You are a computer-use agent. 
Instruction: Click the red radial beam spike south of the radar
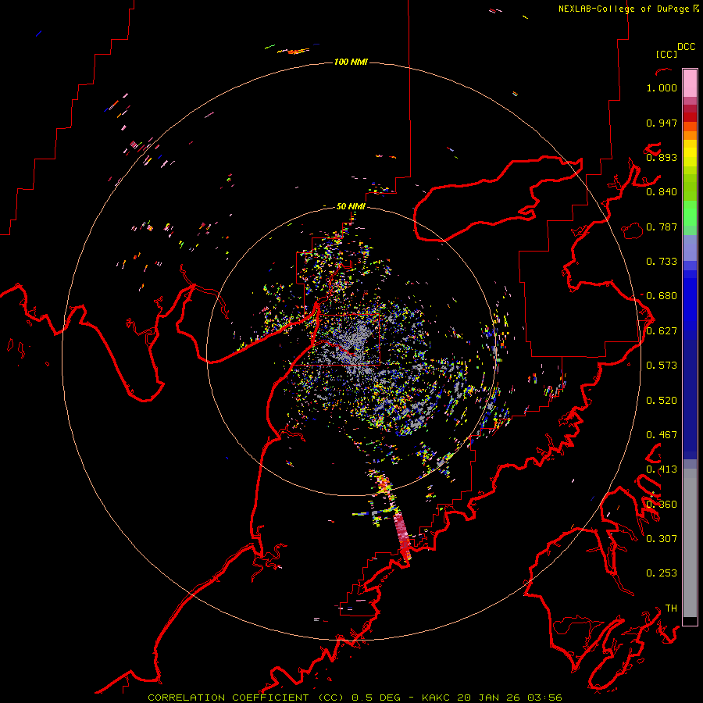(402, 537)
